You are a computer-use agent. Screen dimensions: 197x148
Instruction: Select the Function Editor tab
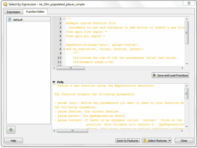[x=35, y=12]
